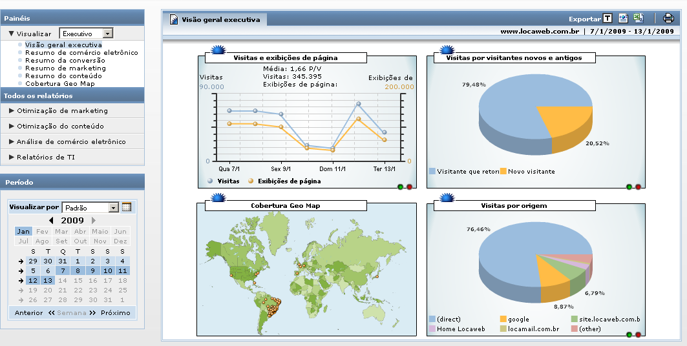Go to next year arrow after 2009

93,221
